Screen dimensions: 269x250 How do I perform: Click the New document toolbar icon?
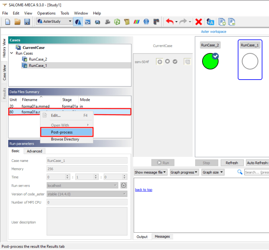pyautogui.click(x=8, y=22)
